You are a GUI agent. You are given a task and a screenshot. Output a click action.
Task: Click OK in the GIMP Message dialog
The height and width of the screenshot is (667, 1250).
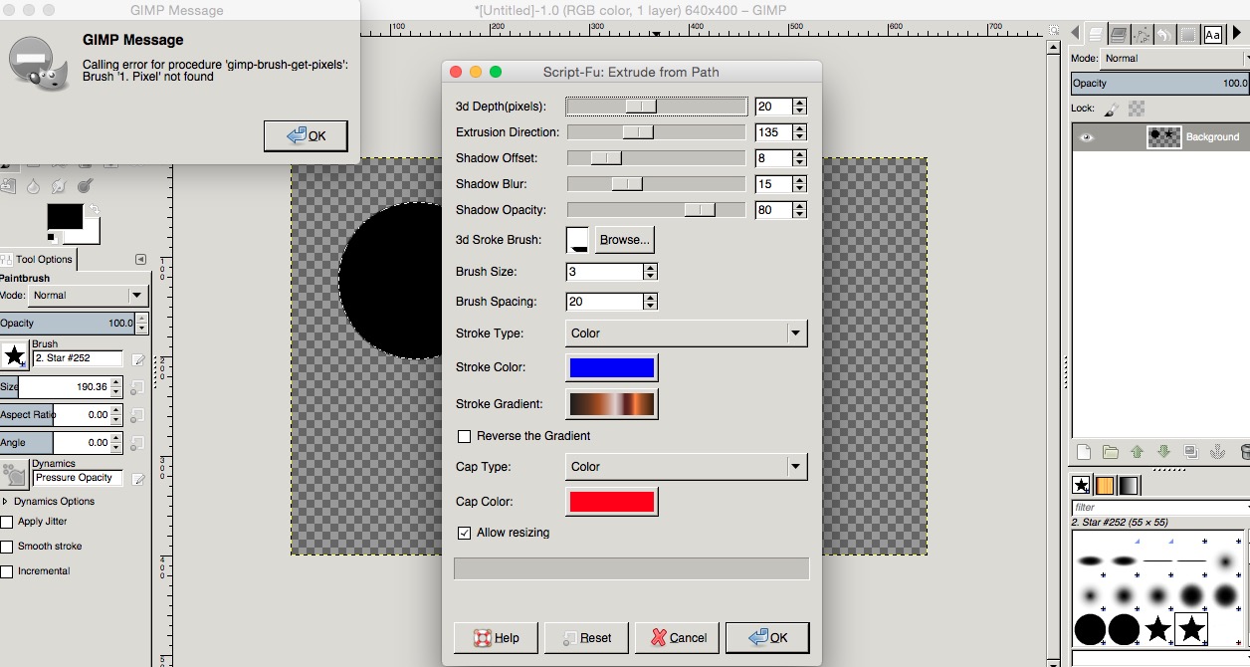pos(306,136)
